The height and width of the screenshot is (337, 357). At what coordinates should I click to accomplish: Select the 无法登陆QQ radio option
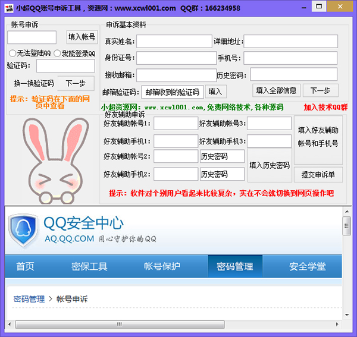pyautogui.click(x=12, y=53)
